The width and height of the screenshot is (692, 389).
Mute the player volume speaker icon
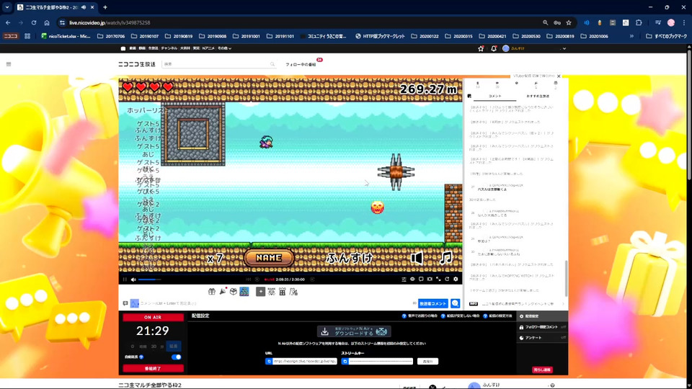pos(133,280)
